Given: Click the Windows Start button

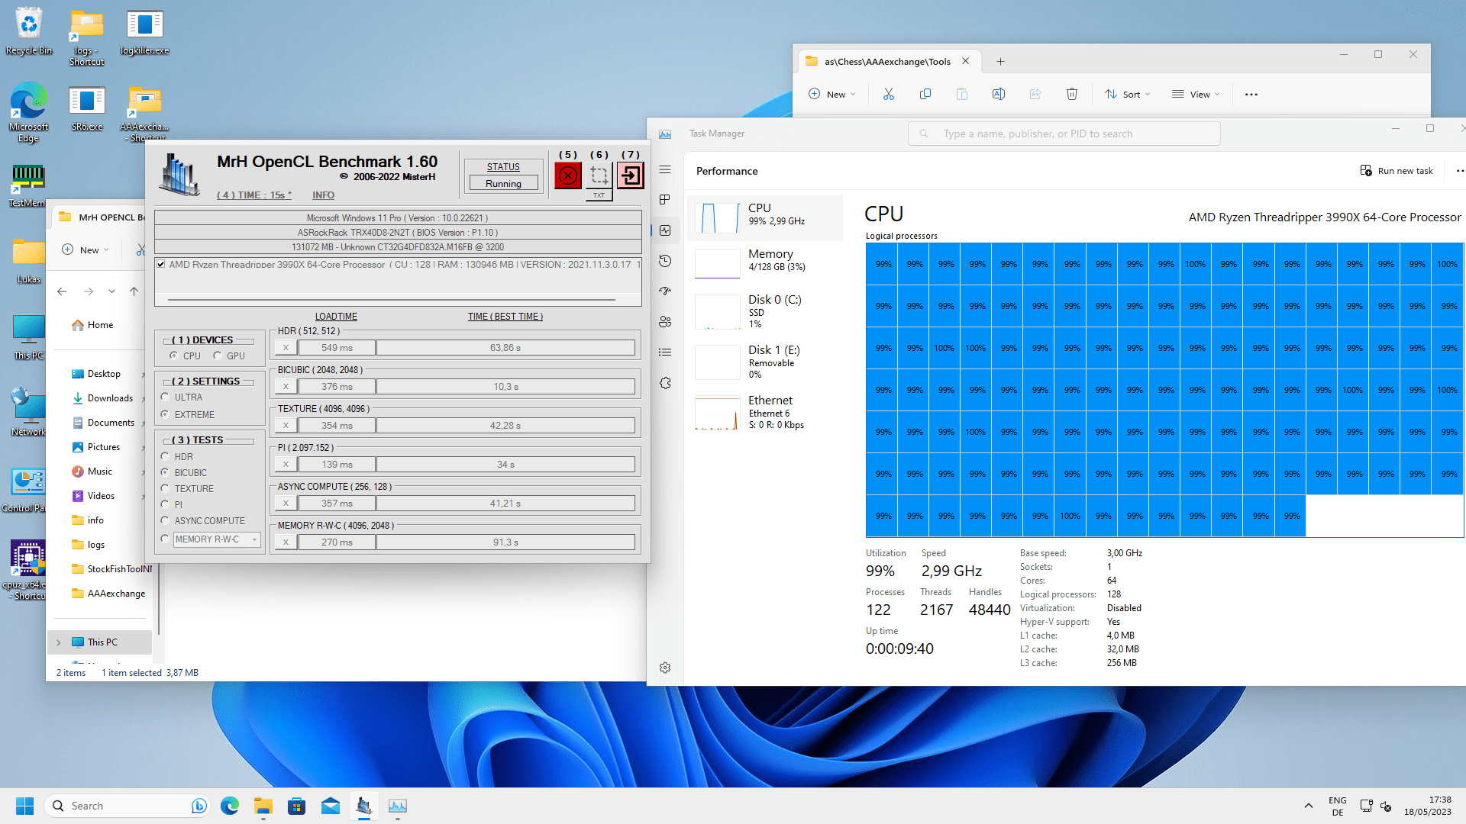Looking at the screenshot, I should pos(24,806).
